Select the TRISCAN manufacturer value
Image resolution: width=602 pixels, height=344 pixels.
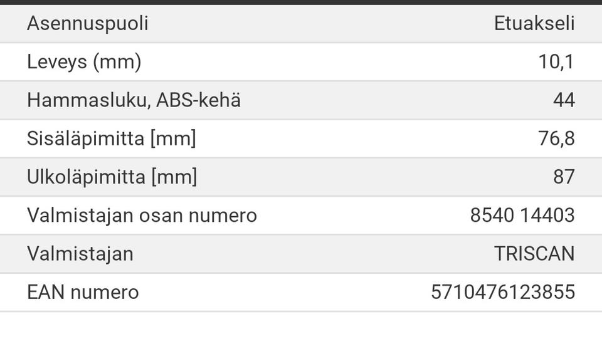point(534,254)
